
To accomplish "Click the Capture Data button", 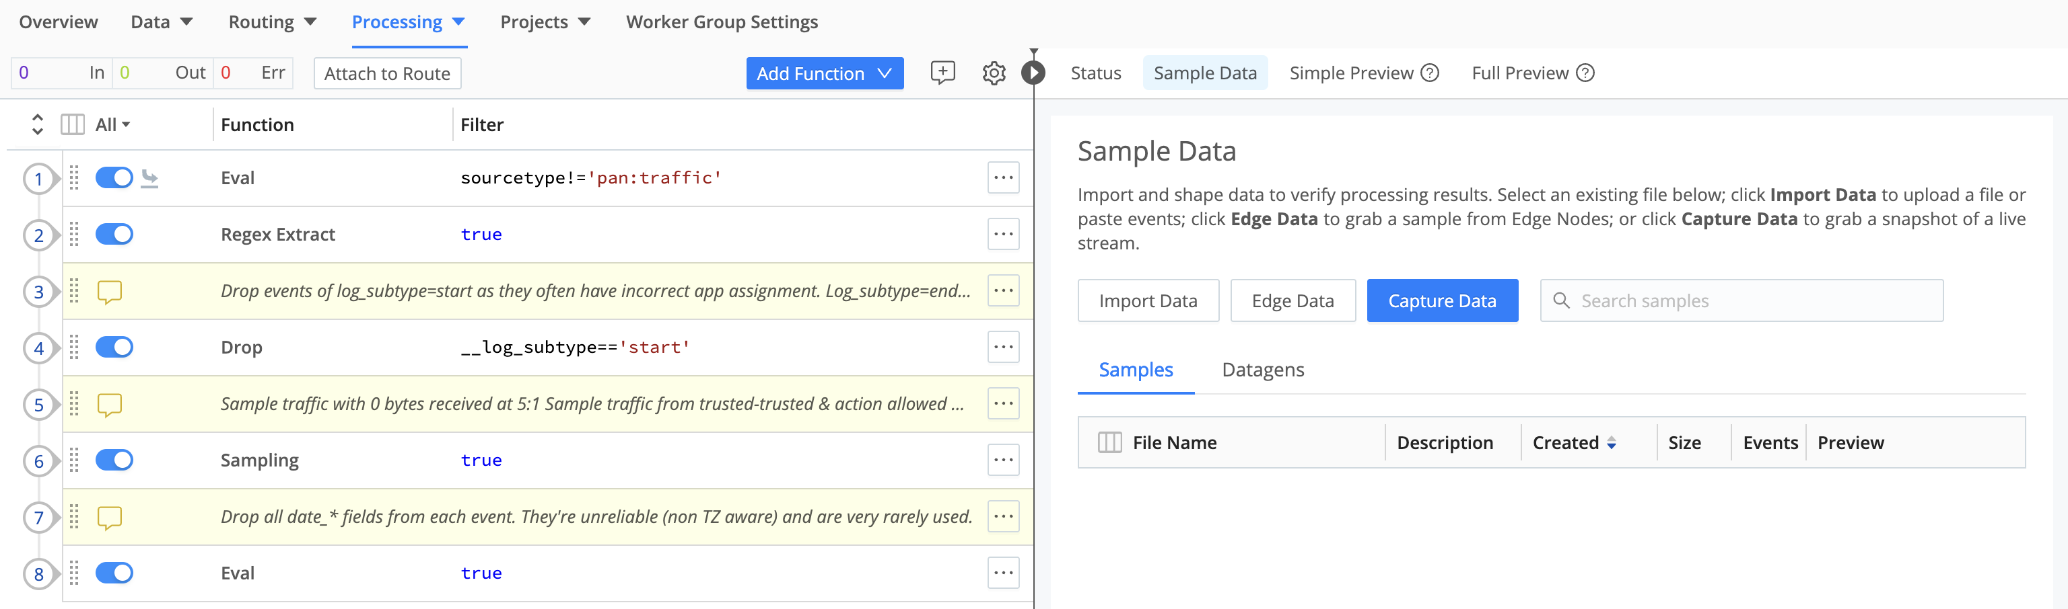I will pos(1441,300).
